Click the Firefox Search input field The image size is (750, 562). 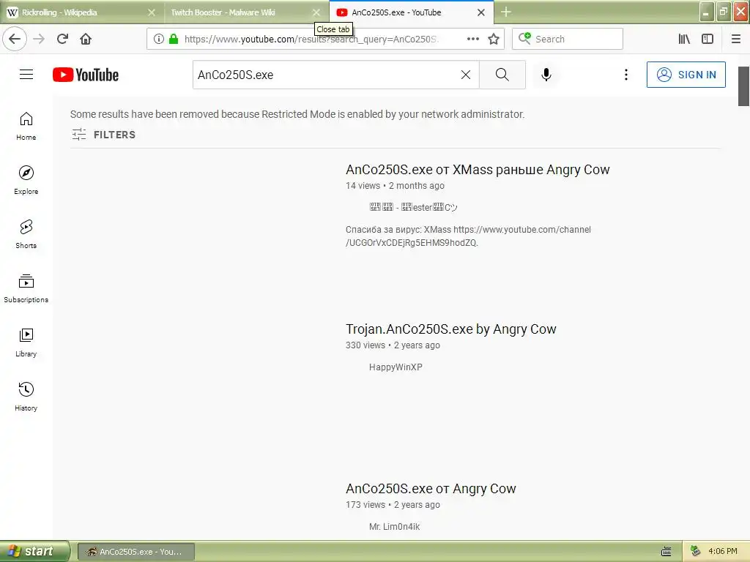tap(568, 39)
